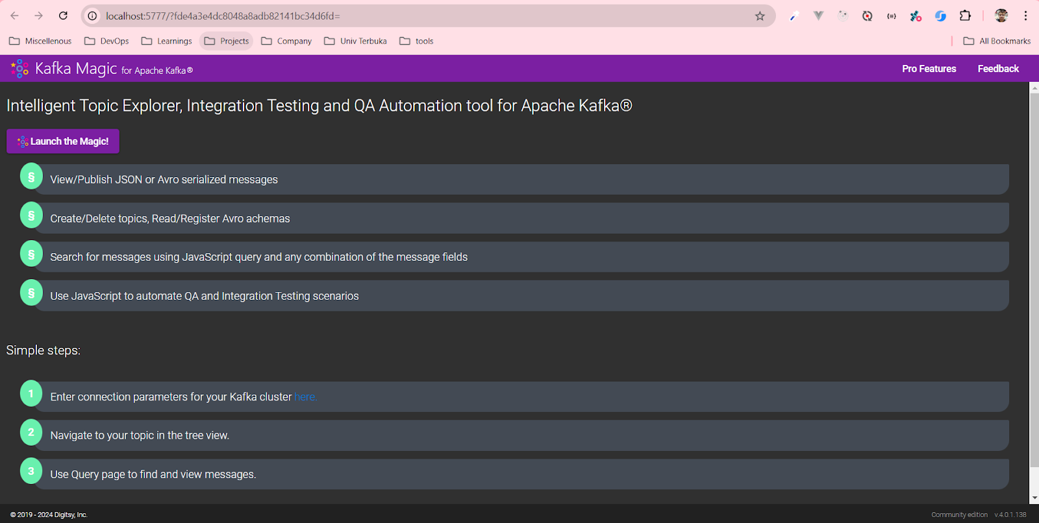
Task: Click the localhost URL in address bar
Action: [x=223, y=16]
